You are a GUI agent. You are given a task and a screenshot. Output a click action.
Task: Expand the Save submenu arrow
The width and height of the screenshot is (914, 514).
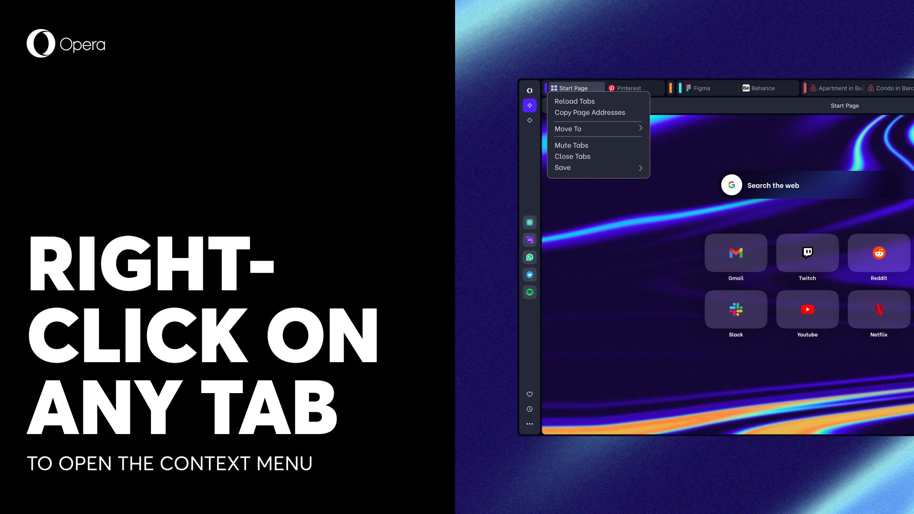tap(640, 168)
